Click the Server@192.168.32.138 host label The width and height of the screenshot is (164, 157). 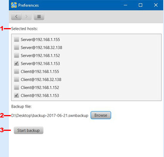tap(41, 48)
